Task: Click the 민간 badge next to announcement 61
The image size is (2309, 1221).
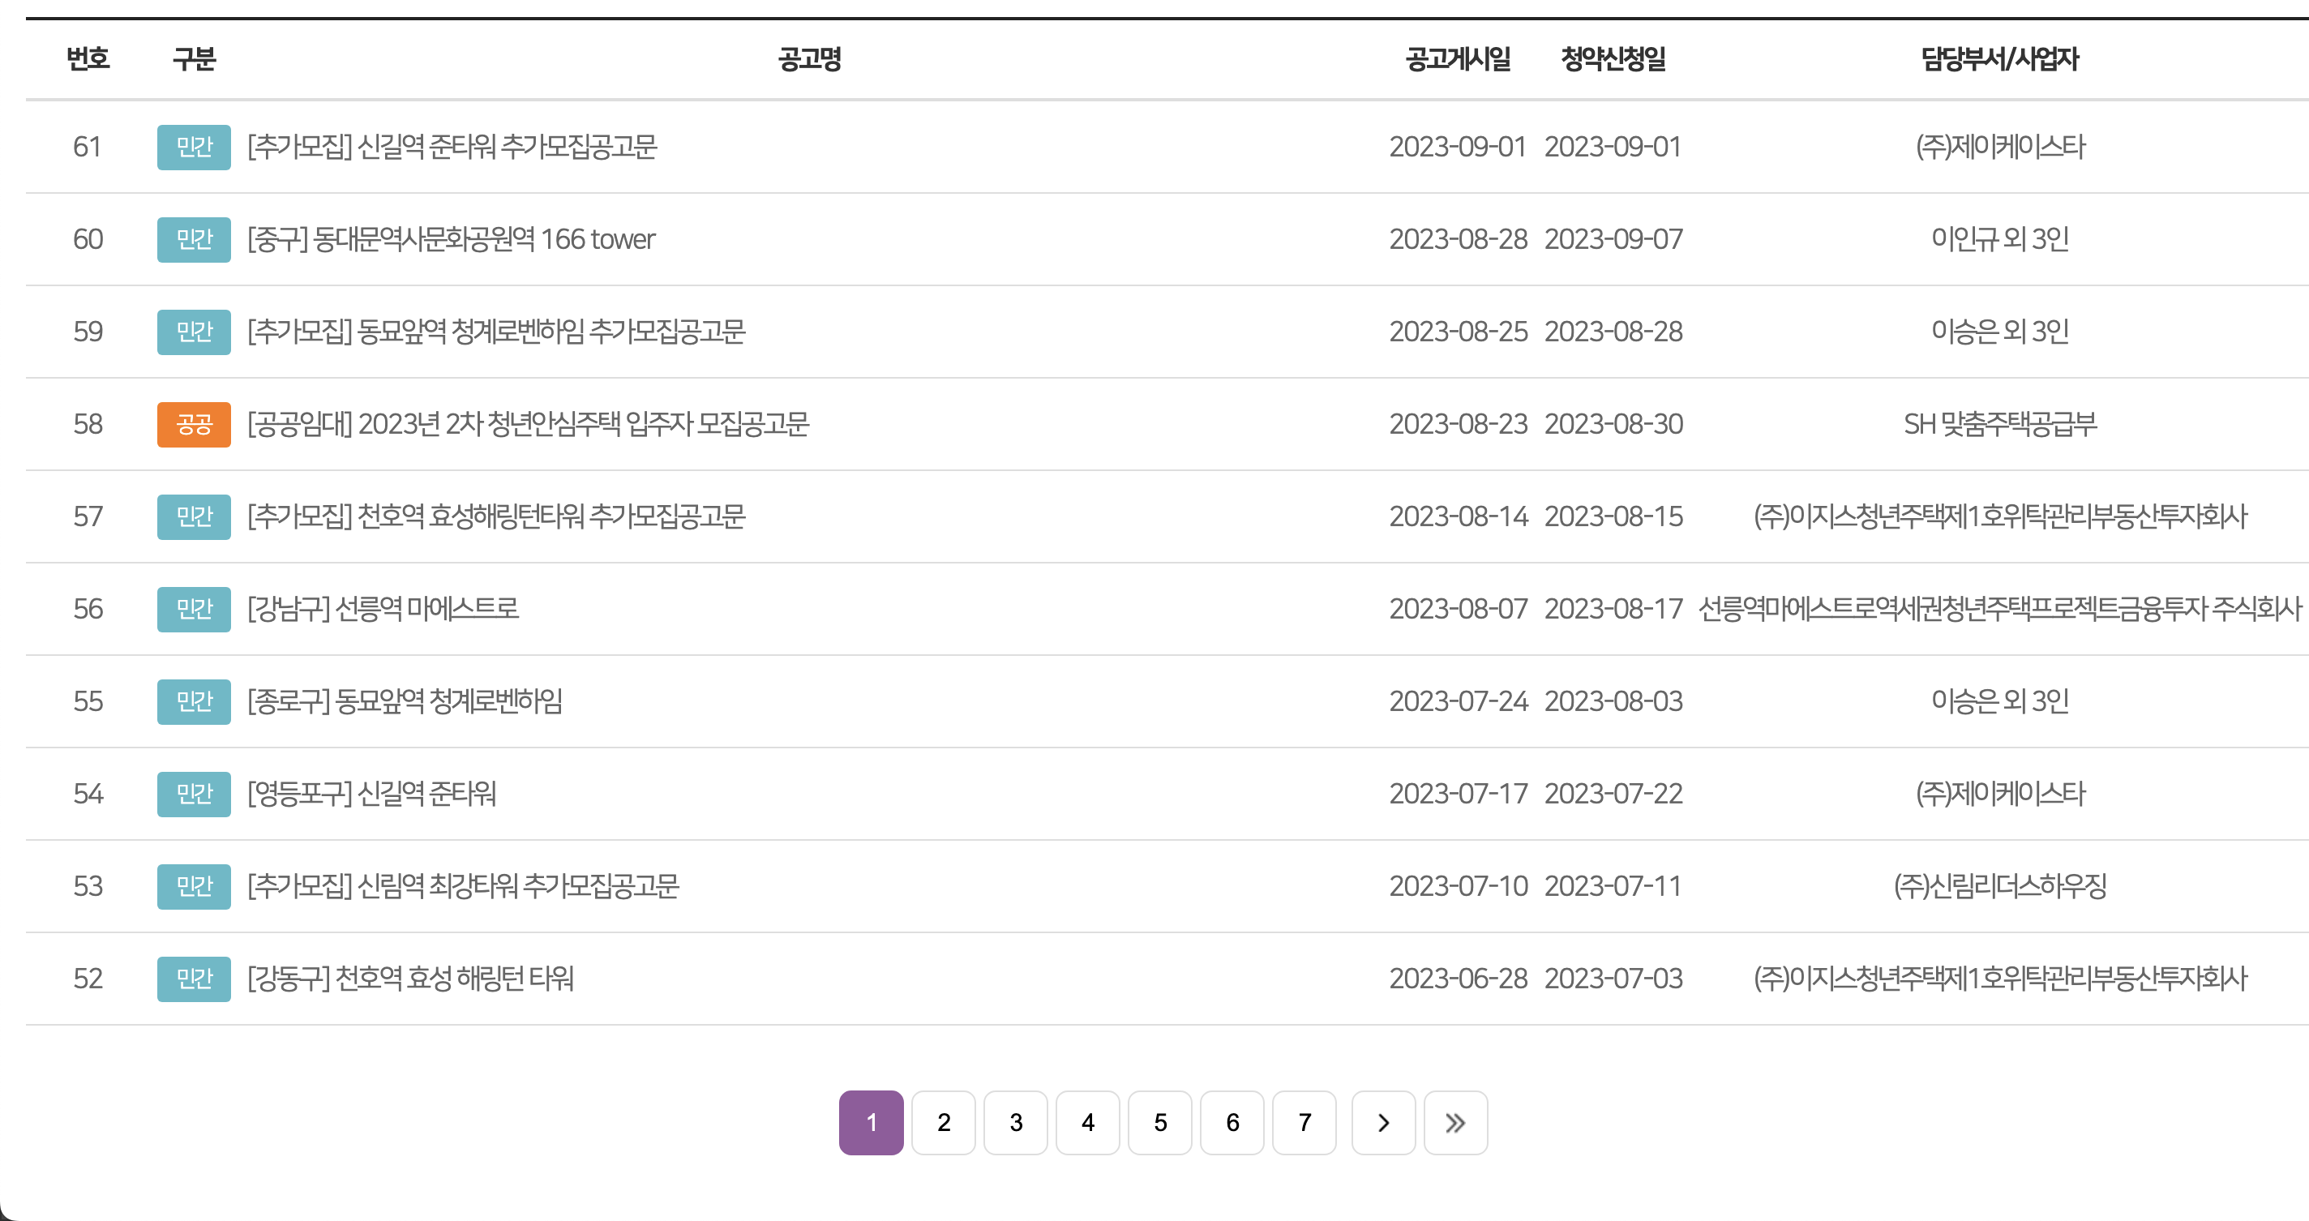Action: click(194, 147)
